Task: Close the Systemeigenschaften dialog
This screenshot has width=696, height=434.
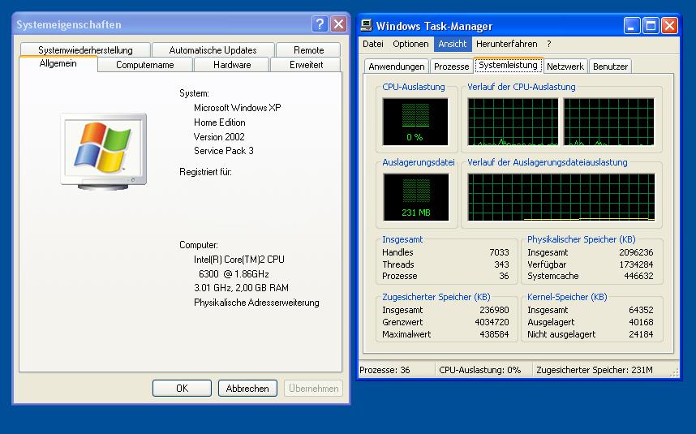Action: pos(339,24)
